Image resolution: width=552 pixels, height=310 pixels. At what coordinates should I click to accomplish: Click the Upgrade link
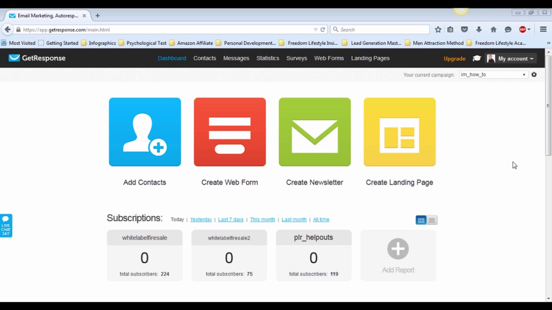[x=455, y=59]
